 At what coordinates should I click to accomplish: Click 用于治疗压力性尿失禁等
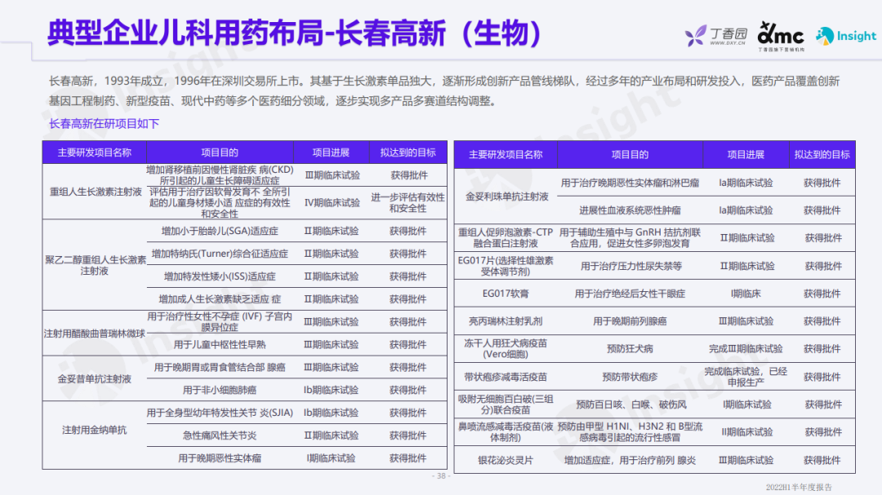click(x=630, y=267)
